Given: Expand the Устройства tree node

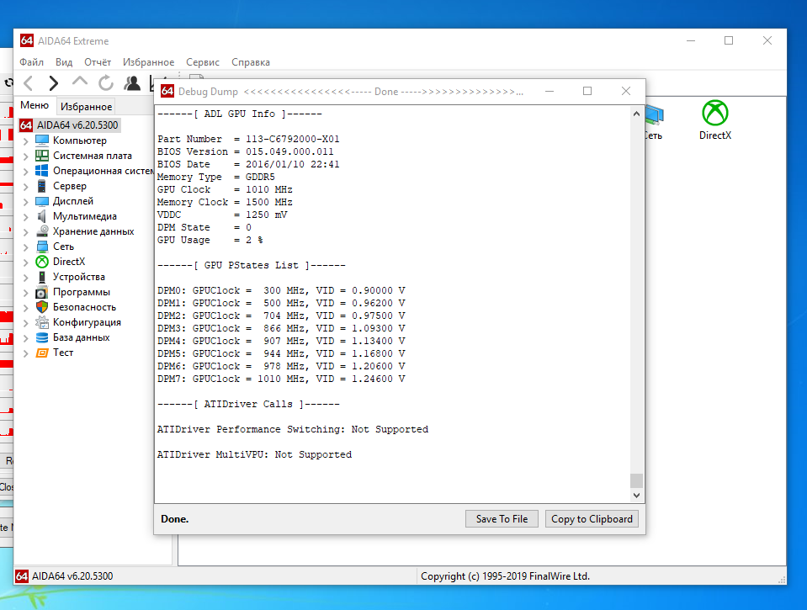Looking at the screenshot, I should (x=26, y=278).
